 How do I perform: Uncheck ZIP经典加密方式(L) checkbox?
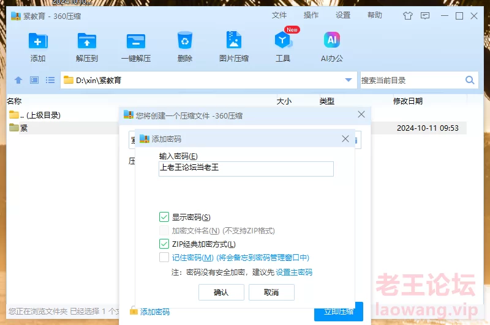pos(164,244)
